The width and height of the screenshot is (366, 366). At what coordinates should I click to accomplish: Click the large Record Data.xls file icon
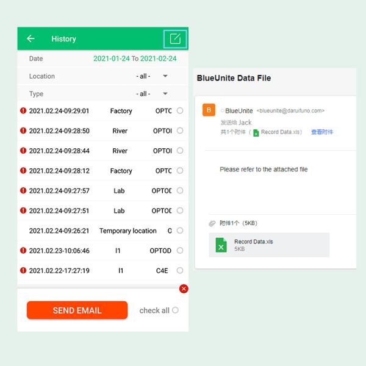221,245
